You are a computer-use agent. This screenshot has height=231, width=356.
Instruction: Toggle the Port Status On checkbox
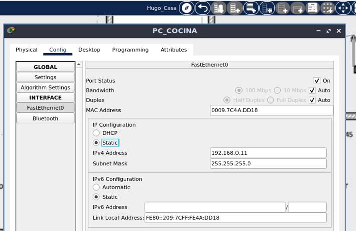[x=317, y=81]
